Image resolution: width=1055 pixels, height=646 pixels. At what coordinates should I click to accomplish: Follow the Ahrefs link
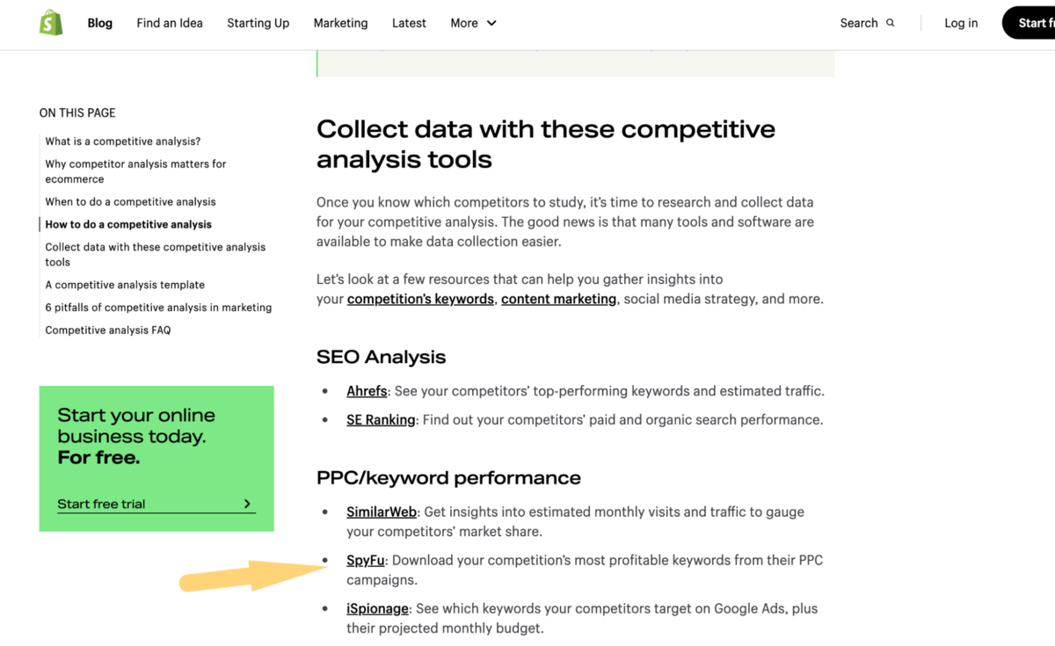(367, 391)
